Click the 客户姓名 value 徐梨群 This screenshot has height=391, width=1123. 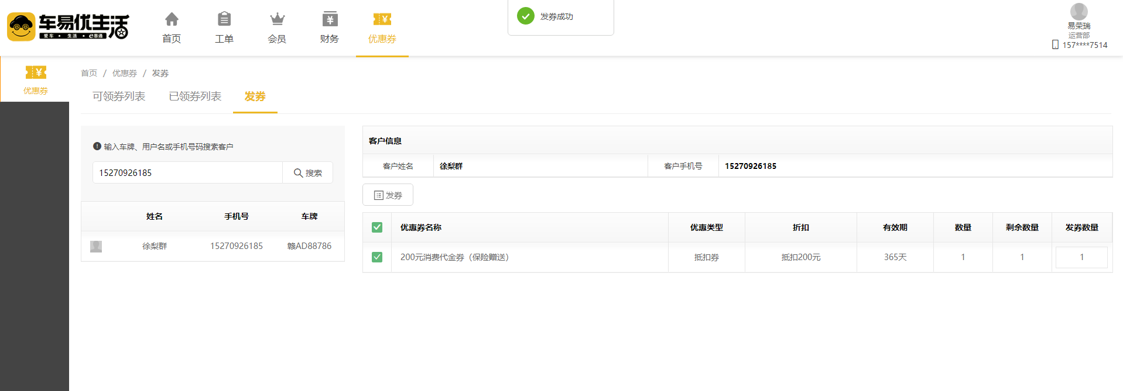451,166
